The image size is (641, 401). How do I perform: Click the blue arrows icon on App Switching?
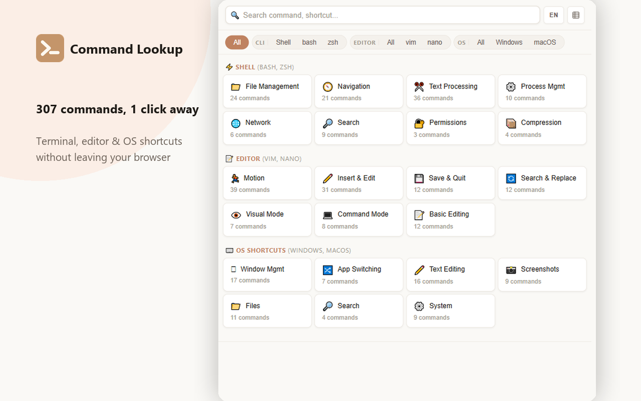pyautogui.click(x=328, y=270)
